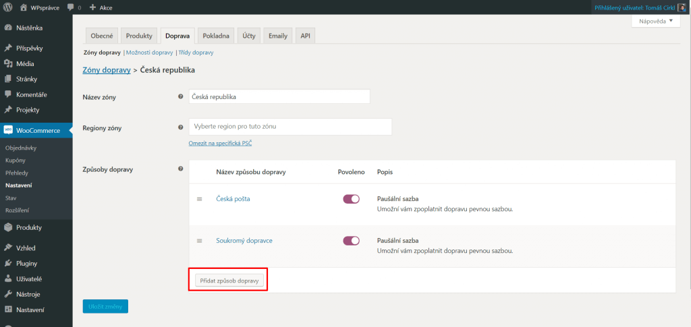Switch to the API tab
The height and width of the screenshot is (327, 691).
[306, 36]
